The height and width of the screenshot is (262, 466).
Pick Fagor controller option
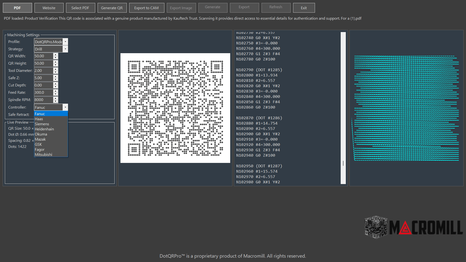(x=51, y=149)
